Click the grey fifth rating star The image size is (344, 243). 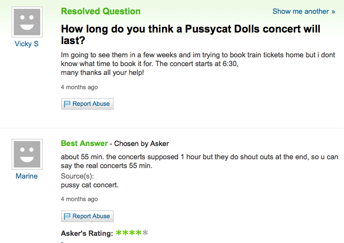(145, 233)
